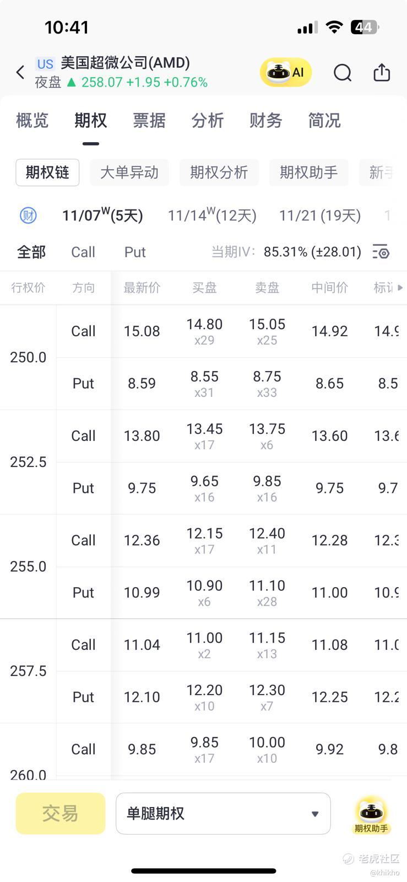The width and height of the screenshot is (407, 882).
Task: Switch to the 财务 tab
Action: tap(265, 120)
